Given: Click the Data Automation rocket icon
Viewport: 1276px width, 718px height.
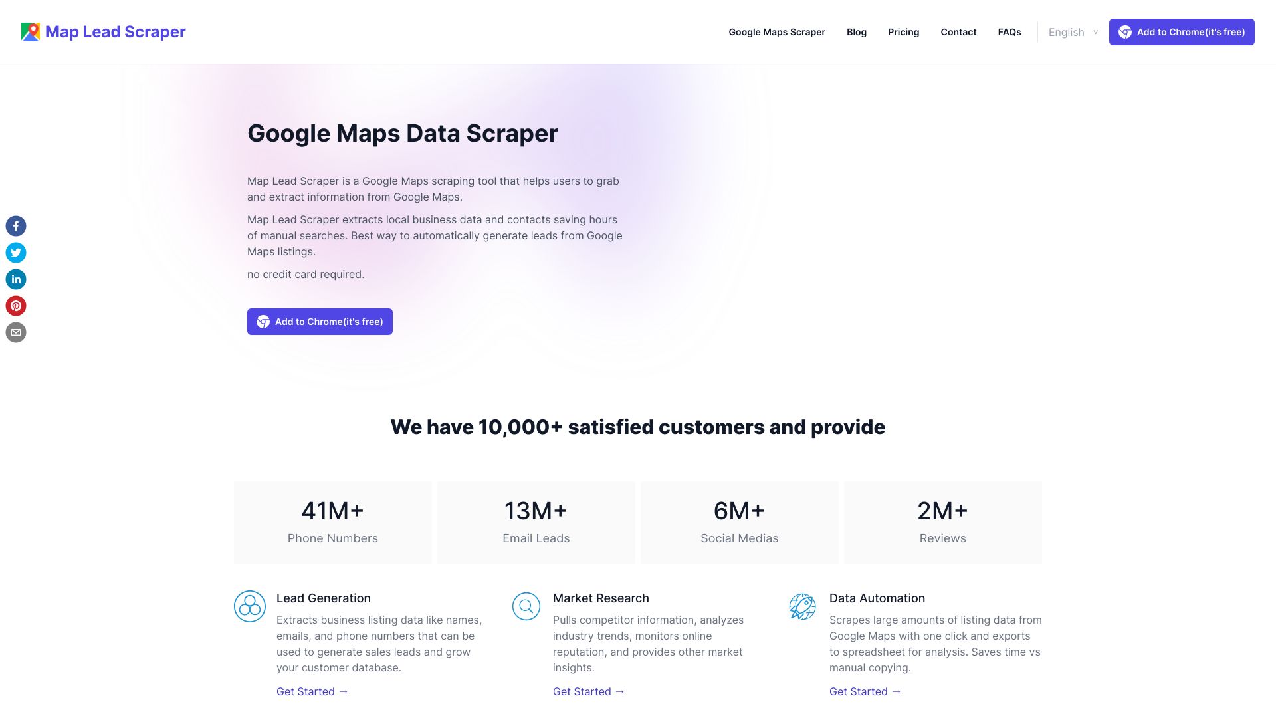Looking at the screenshot, I should [801, 606].
